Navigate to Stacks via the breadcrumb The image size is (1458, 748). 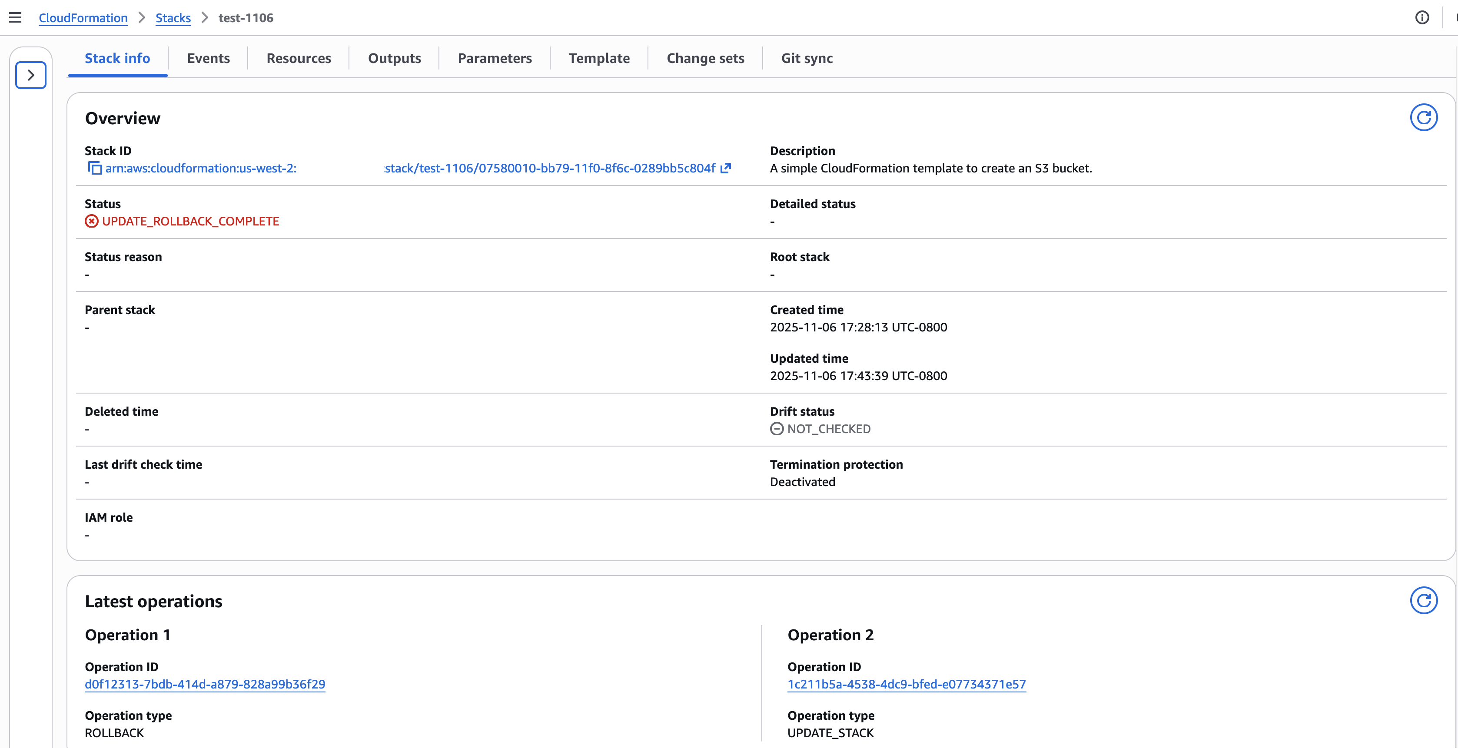pos(173,17)
